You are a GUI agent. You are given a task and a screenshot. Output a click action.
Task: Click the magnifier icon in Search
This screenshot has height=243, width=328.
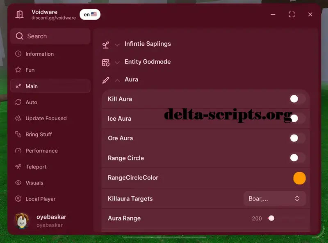coord(19,36)
